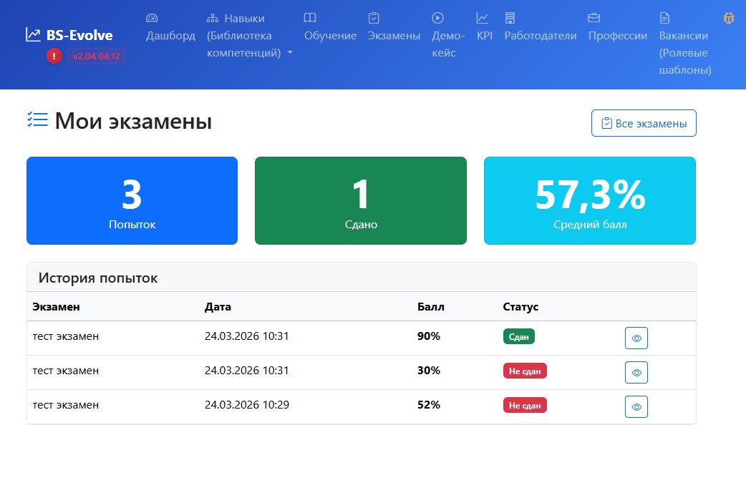The height and width of the screenshot is (503, 746).
Task: Click the Не сдан badge in 30% row
Action: tap(525, 371)
